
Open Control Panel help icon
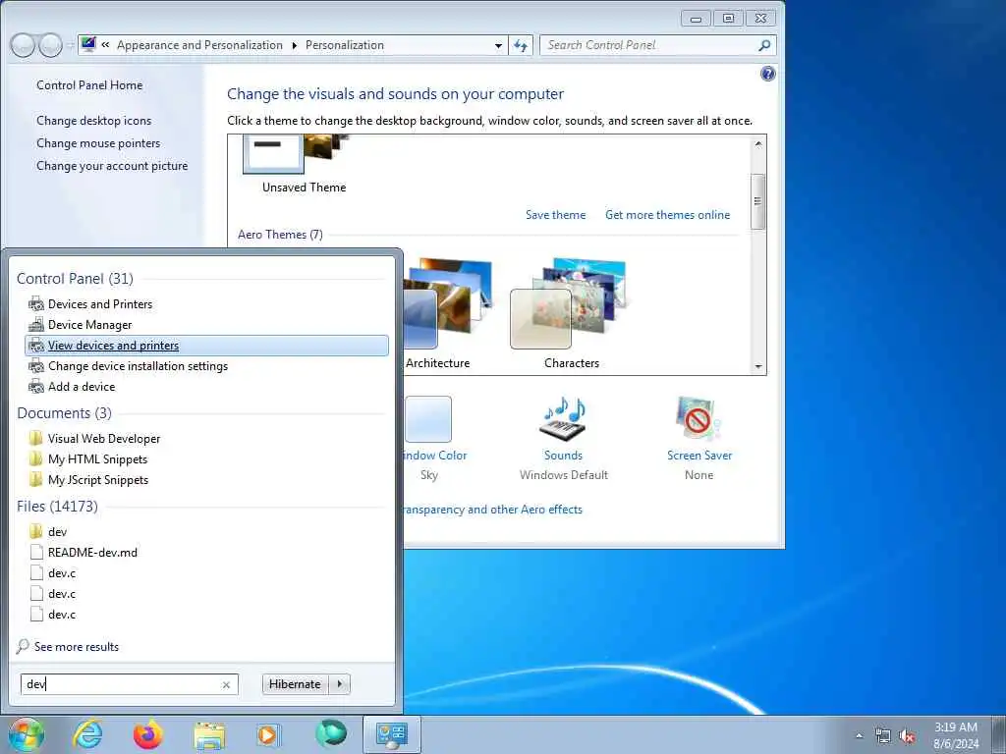click(x=768, y=74)
